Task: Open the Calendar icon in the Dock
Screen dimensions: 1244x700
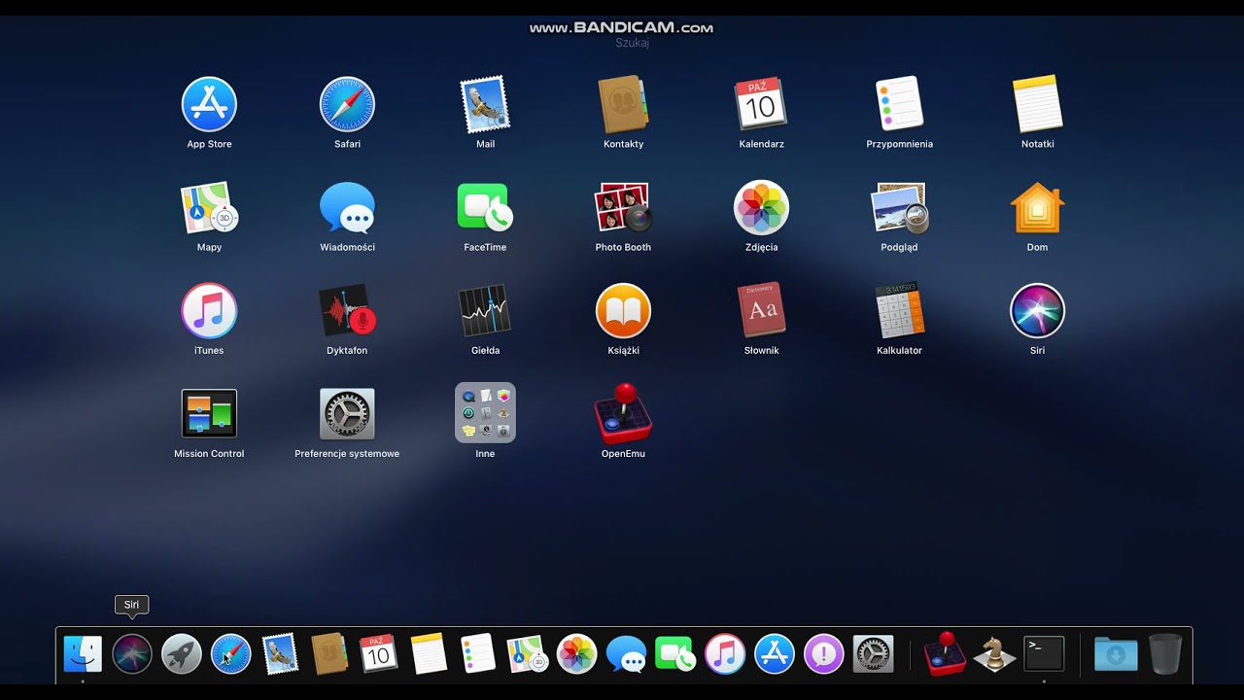Action: pos(379,654)
